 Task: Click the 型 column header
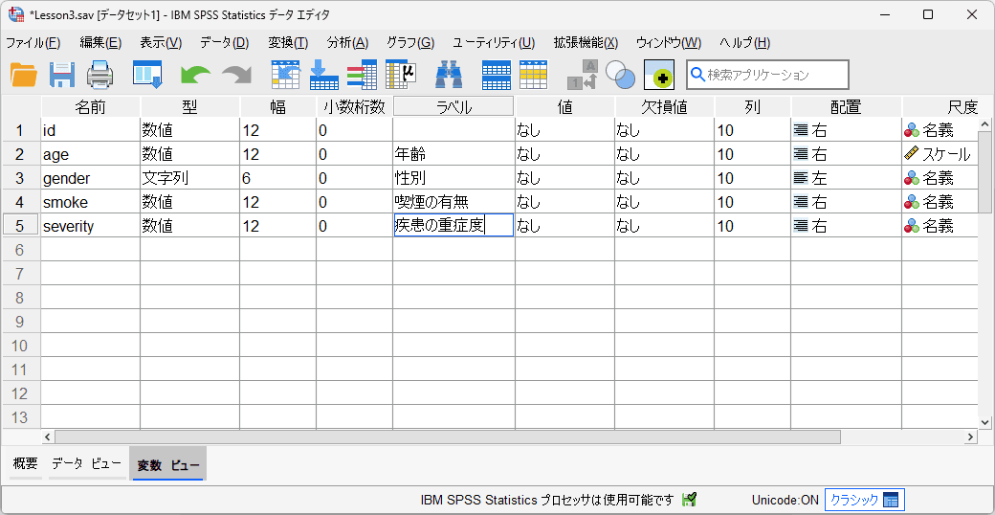[x=189, y=106]
